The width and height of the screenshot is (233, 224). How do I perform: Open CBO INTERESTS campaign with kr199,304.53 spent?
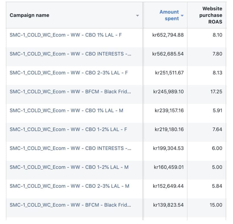point(71,148)
